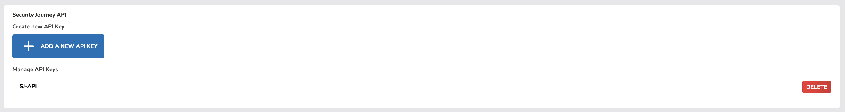Click the plus icon on the blue button
845x112 pixels.
click(x=29, y=46)
